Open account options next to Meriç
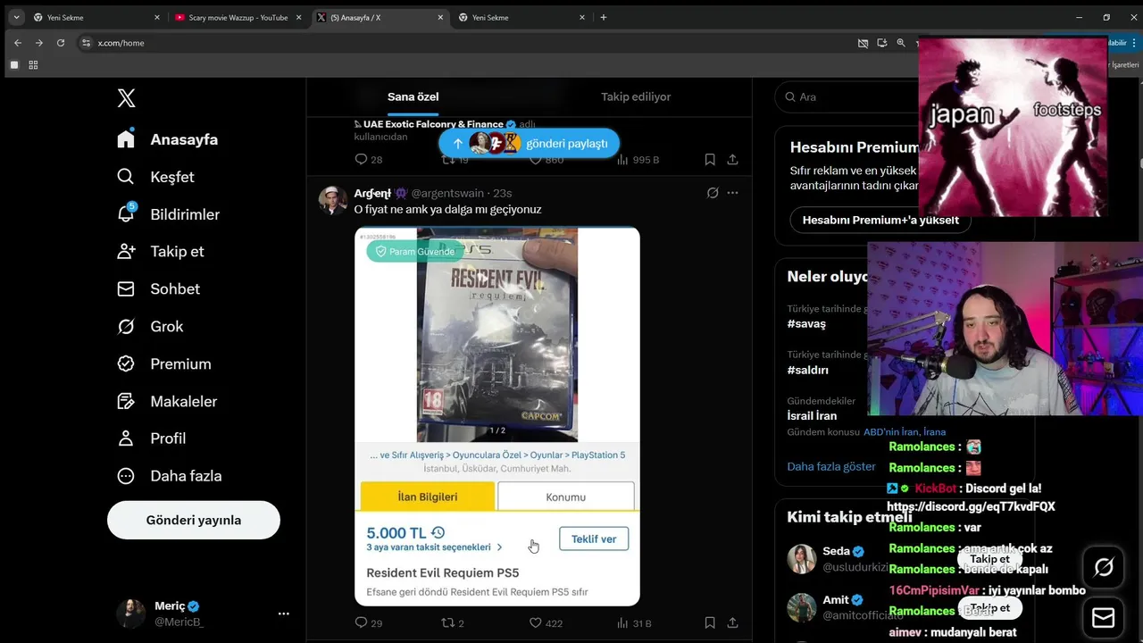This screenshot has width=1143, height=643. 283,614
